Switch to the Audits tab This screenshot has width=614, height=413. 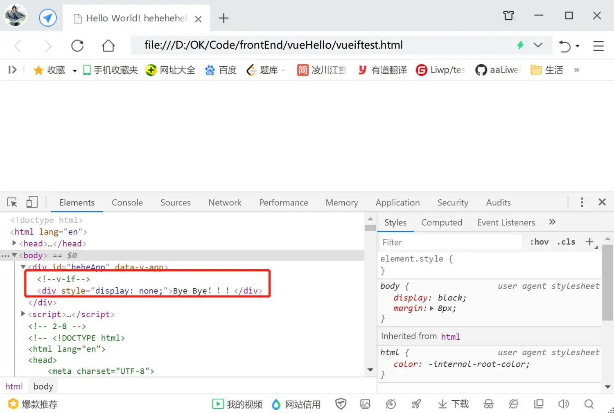click(x=498, y=203)
